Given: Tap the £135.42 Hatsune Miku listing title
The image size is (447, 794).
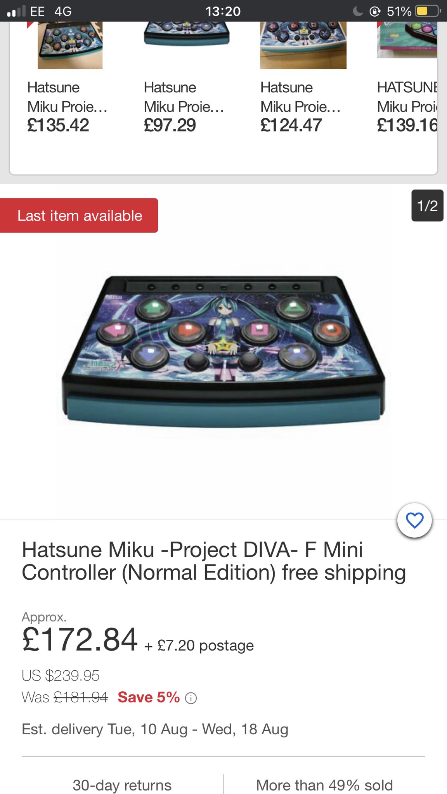Looking at the screenshot, I should pos(67,97).
